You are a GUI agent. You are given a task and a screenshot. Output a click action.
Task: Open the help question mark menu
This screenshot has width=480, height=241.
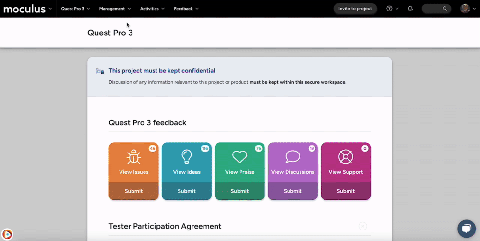392,9
